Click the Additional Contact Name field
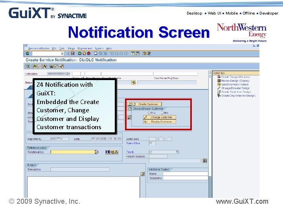Image resolution: width=283 pixels, height=212 pixels. coord(186,174)
